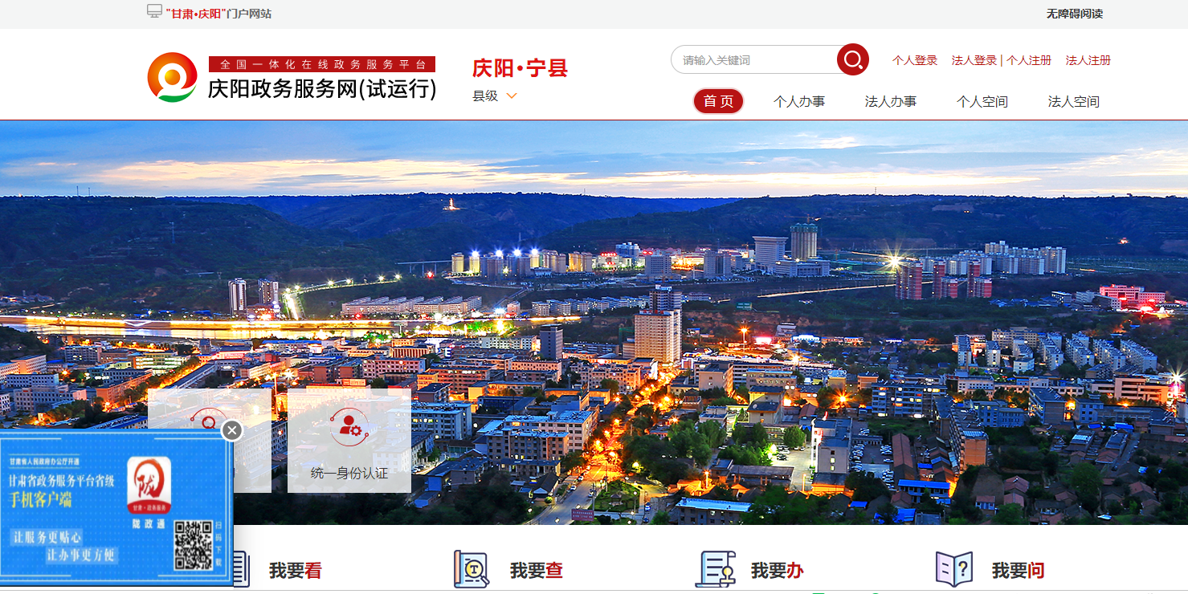The image size is (1188, 594).
Task: Click the 个人登录 link
Action: click(x=915, y=60)
